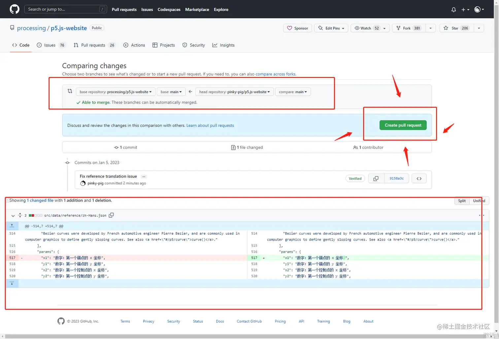Open Explore in top navigation
The height and width of the screenshot is (339, 499).
[221, 10]
